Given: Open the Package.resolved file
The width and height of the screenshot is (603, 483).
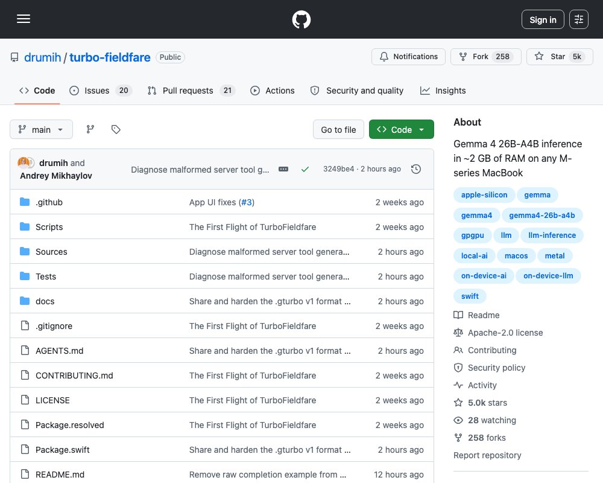Looking at the screenshot, I should [69, 425].
